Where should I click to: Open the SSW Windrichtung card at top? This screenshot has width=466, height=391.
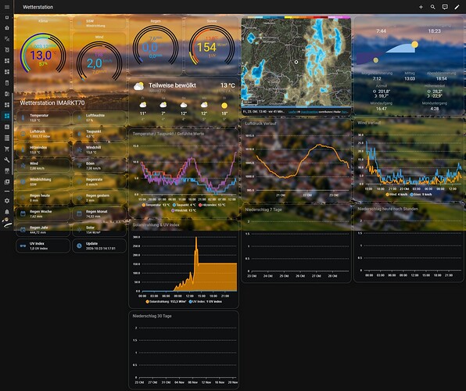[x=99, y=23]
